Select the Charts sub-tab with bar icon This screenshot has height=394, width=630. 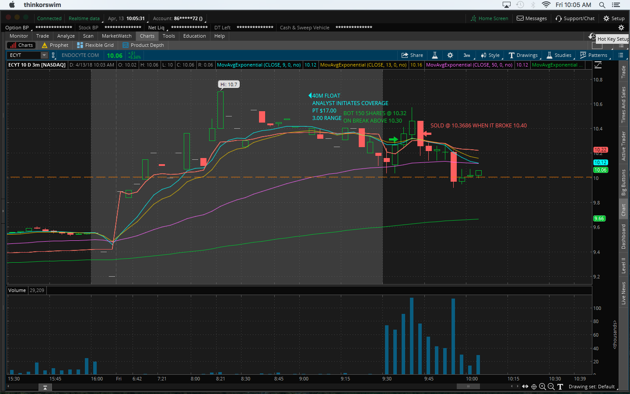21,45
